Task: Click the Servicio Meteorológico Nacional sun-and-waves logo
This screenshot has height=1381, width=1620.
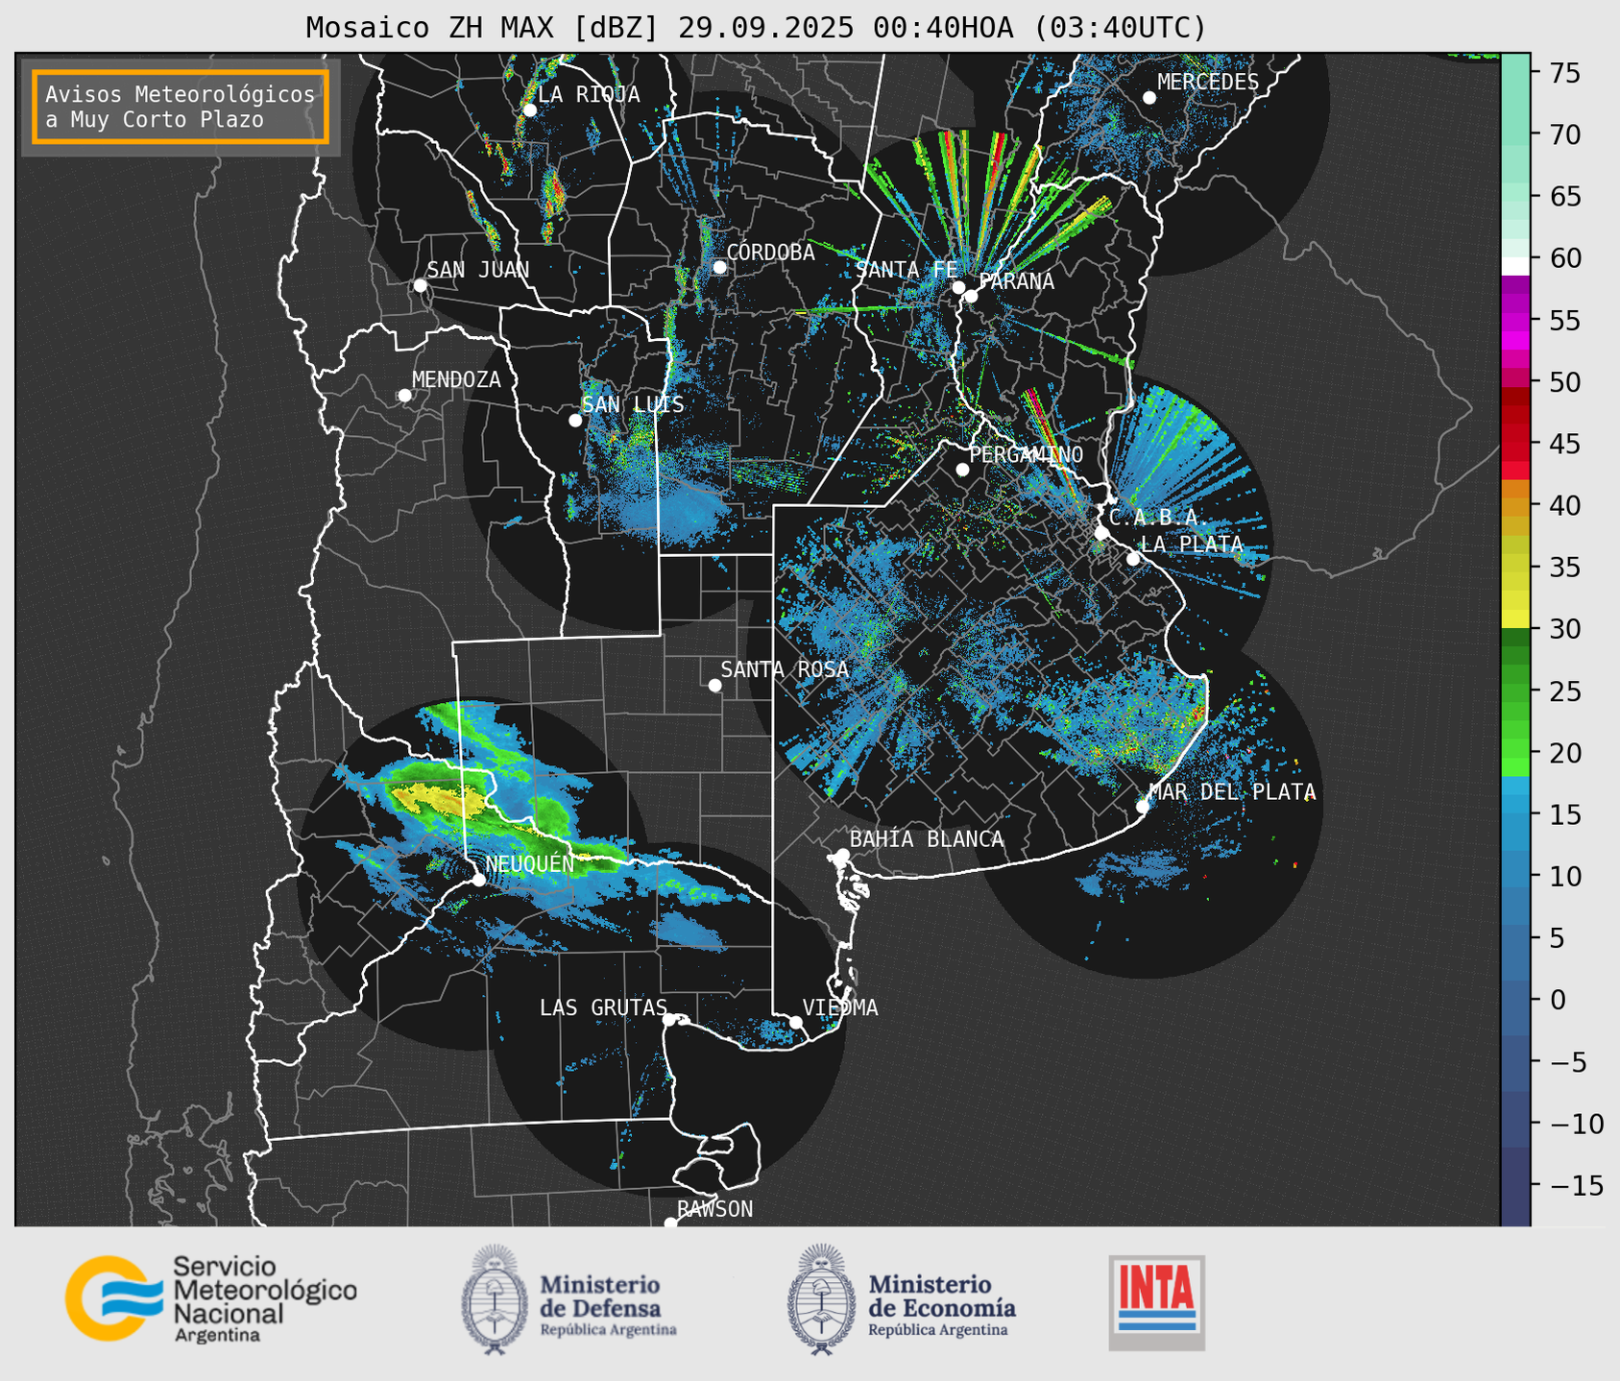Action: (x=113, y=1297)
